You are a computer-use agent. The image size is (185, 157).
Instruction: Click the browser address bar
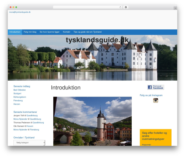(88, 7)
